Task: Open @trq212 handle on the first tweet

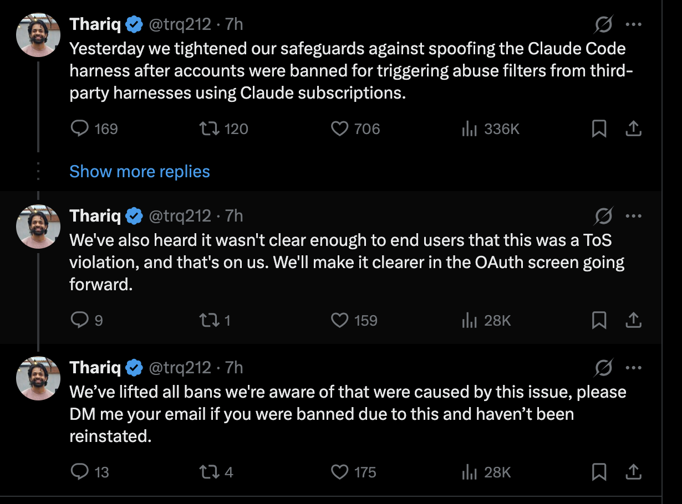Action: click(180, 25)
